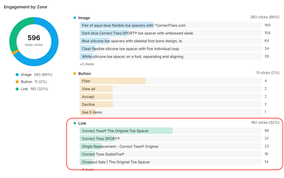The image size is (284, 178).
Task: Select 'Closeout Sale | The Original Toe Spacer' row
Action: coord(171,162)
